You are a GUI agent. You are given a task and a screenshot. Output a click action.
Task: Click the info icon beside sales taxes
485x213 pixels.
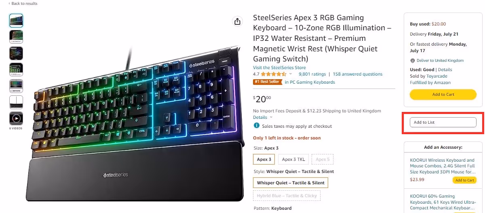[256, 126]
